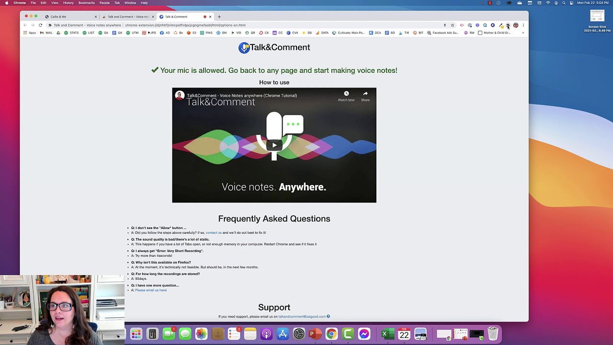Click the Q extension icon in toolbar

tap(485, 25)
